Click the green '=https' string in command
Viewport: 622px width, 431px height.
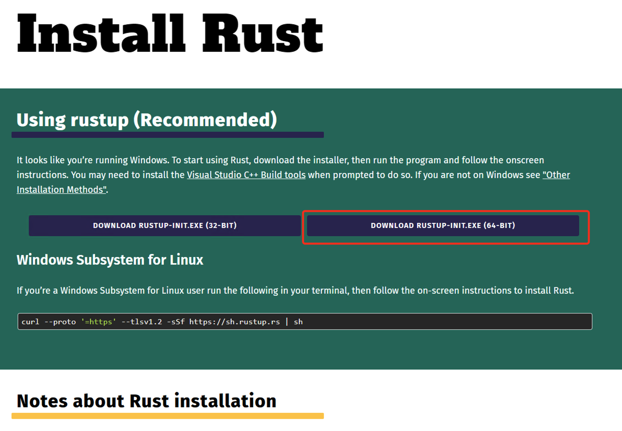click(x=99, y=322)
